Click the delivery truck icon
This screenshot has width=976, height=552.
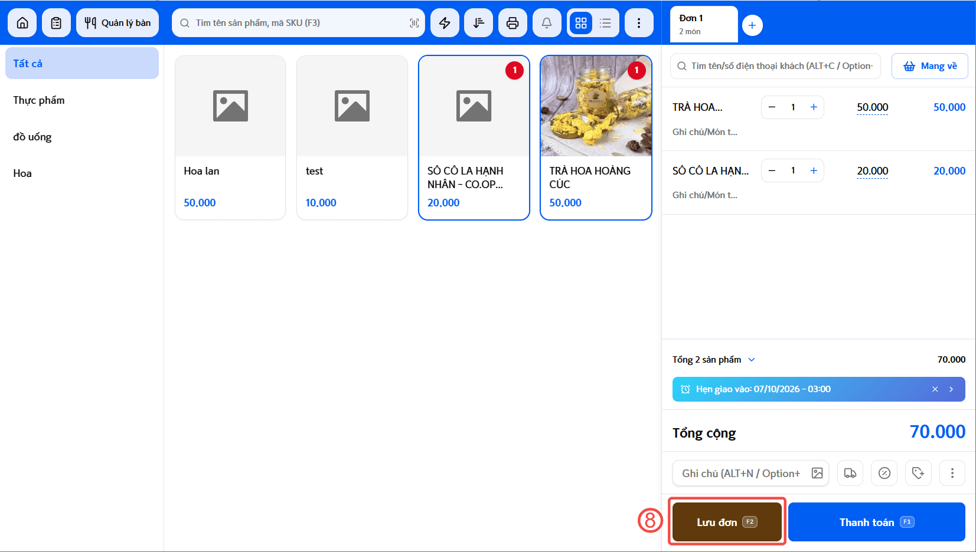[x=850, y=473]
